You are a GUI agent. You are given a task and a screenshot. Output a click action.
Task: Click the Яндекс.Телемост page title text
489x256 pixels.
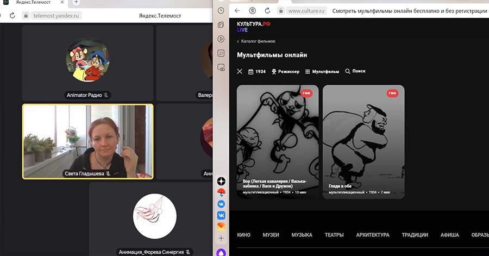tap(160, 16)
